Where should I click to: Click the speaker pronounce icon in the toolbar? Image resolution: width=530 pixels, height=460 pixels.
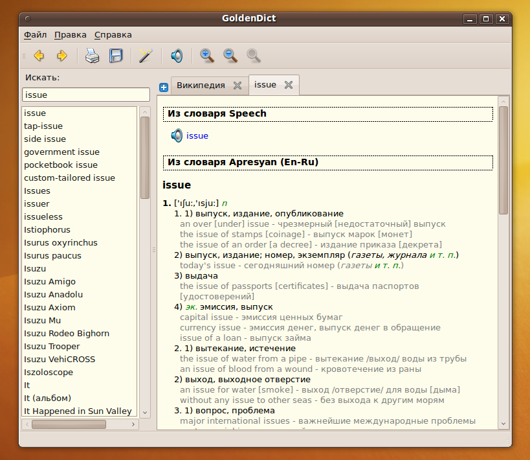click(177, 56)
